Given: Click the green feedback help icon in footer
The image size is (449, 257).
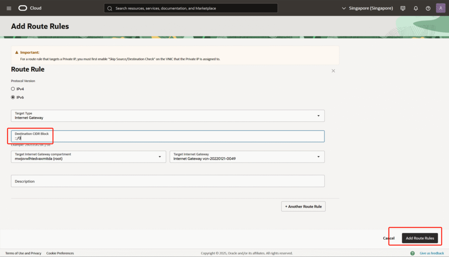Looking at the screenshot, I should 413,253.
